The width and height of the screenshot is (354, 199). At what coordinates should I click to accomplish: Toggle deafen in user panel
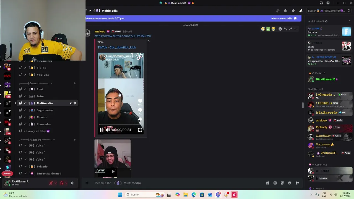pos(62,183)
